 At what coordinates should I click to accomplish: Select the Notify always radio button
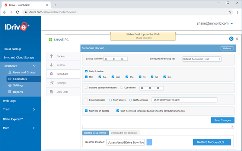(x=110, y=100)
